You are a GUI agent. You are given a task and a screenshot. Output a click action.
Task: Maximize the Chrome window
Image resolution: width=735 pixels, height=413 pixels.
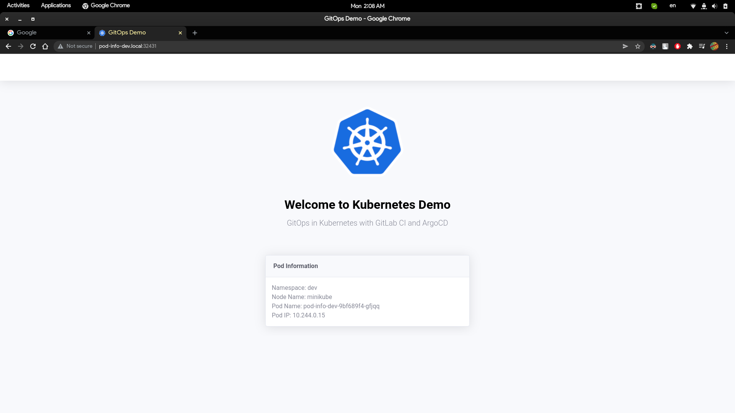point(33,19)
